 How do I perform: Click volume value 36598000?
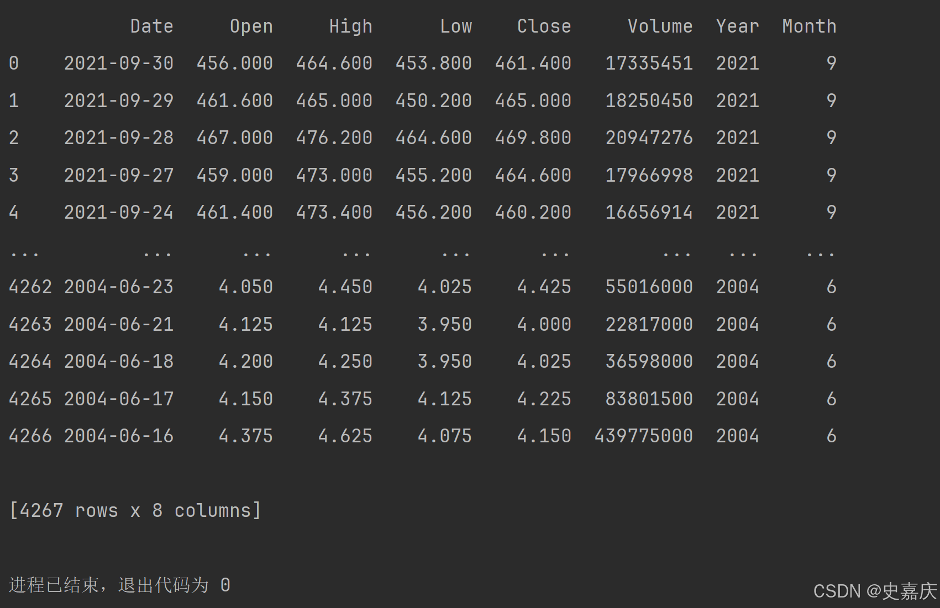tap(649, 361)
